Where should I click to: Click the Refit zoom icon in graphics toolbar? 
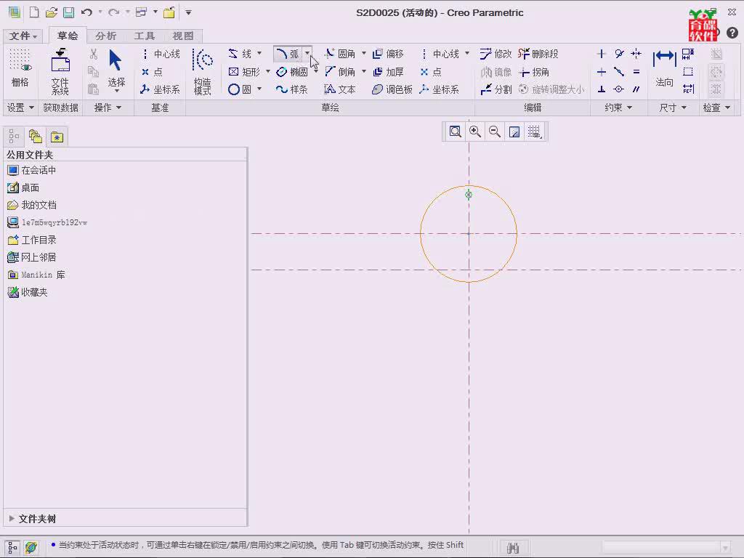(455, 132)
